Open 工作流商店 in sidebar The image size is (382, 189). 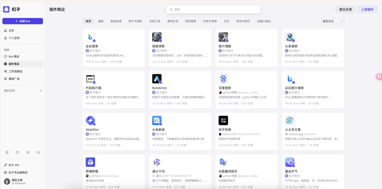pyautogui.click(x=23, y=71)
